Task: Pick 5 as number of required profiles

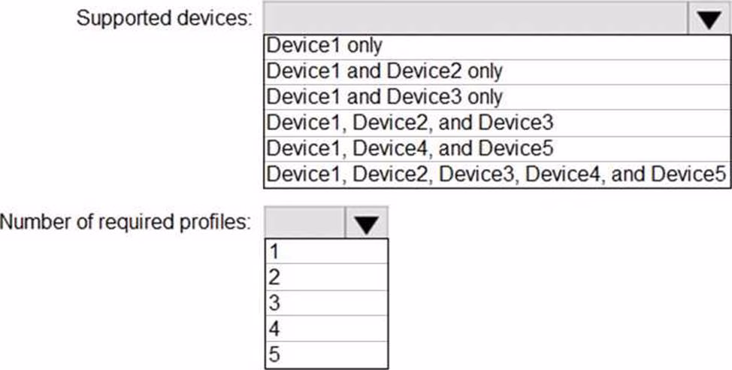Action: coord(326,354)
